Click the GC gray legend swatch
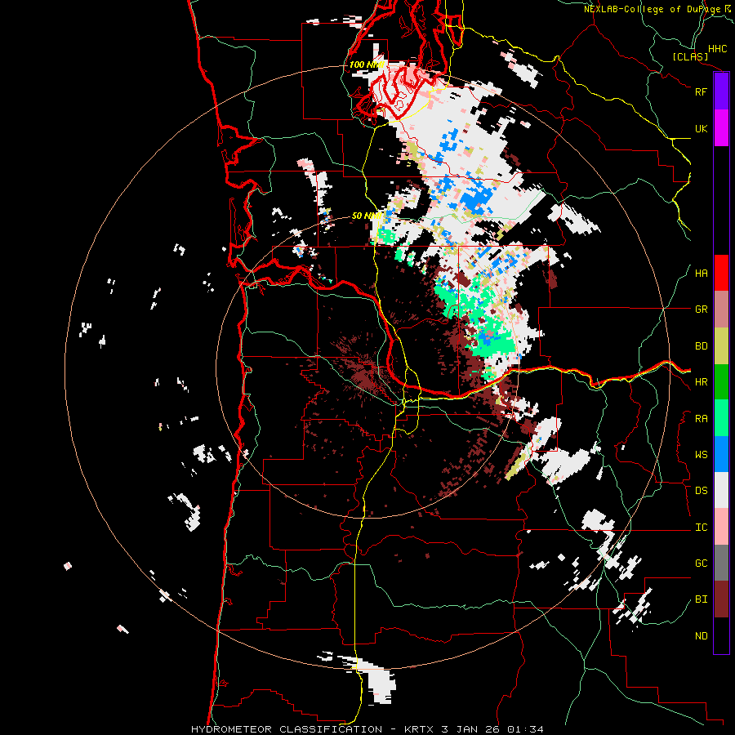The width and height of the screenshot is (735, 735). coord(721,563)
